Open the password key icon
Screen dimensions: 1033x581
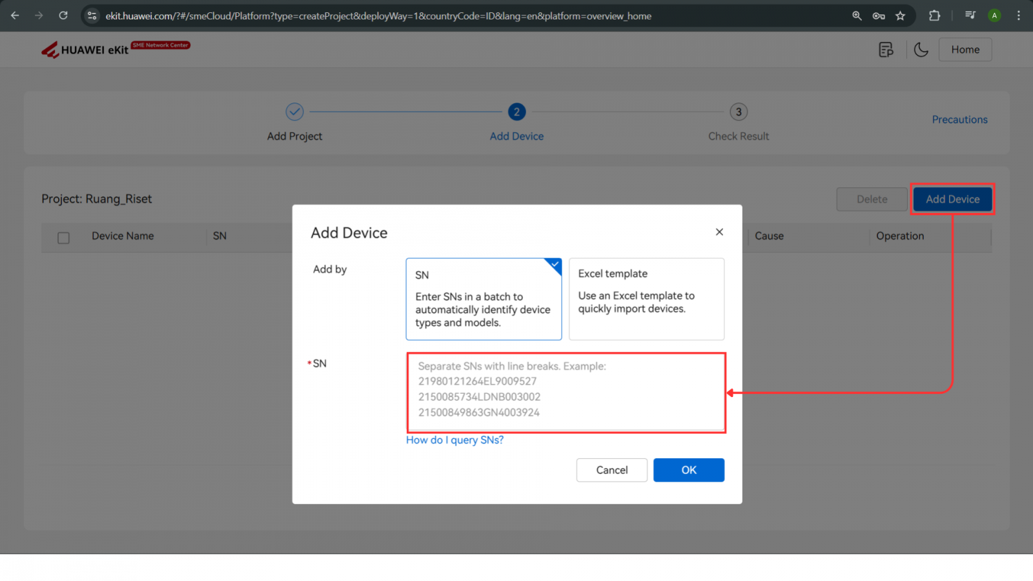[879, 15]
